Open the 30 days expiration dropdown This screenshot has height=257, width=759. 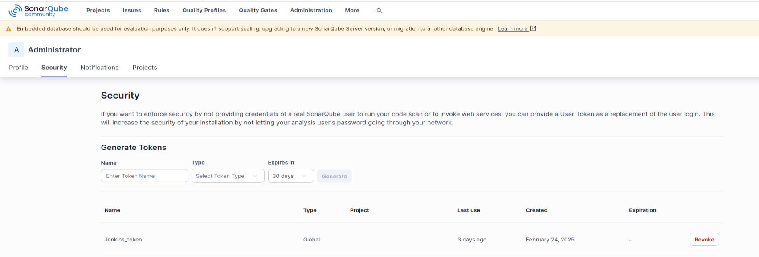point(291,176)
